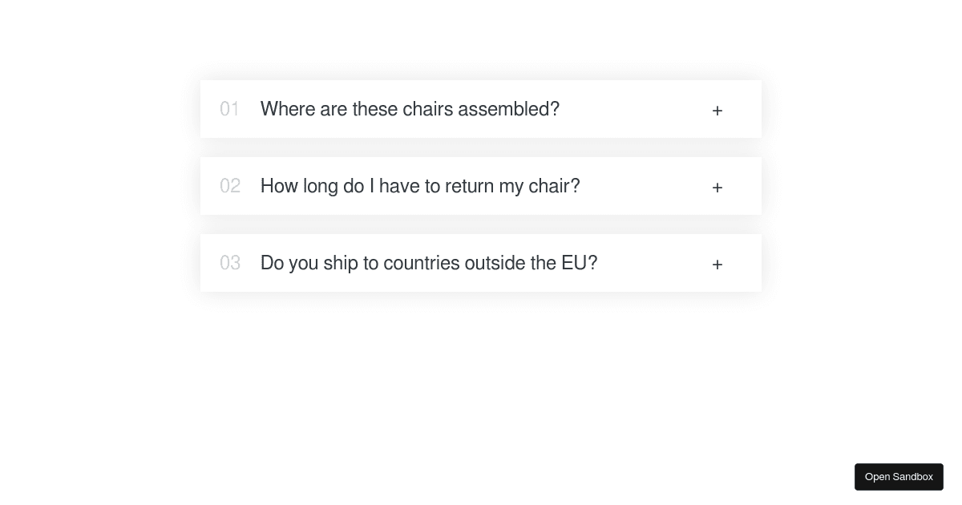Select the 03 number label

[230, 263]
